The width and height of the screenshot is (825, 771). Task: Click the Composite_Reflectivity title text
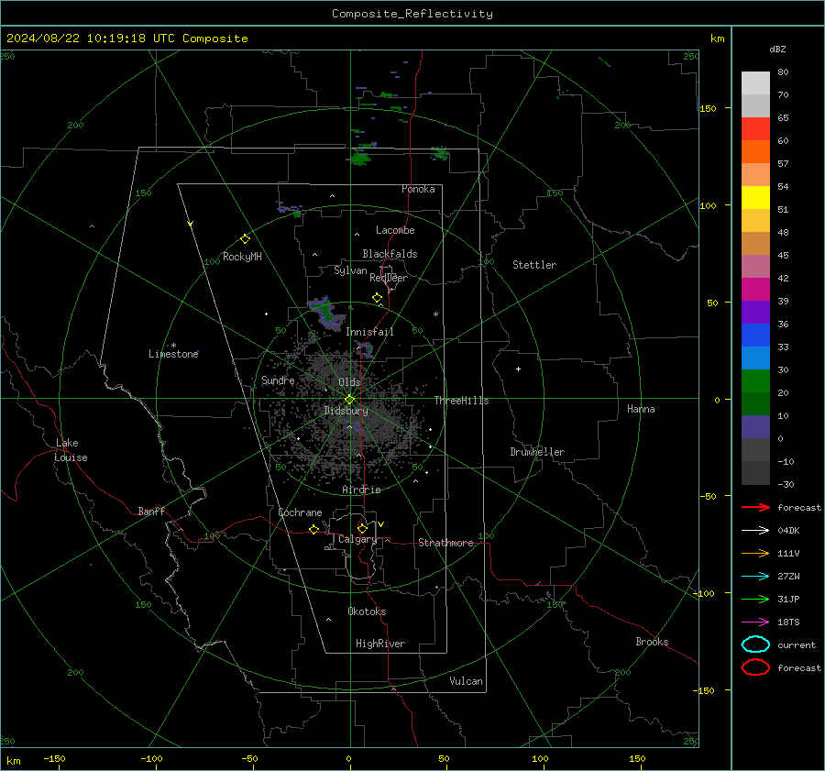(x=412, y=14)
